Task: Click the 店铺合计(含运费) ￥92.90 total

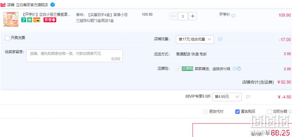Action: (x=266, y=82)
